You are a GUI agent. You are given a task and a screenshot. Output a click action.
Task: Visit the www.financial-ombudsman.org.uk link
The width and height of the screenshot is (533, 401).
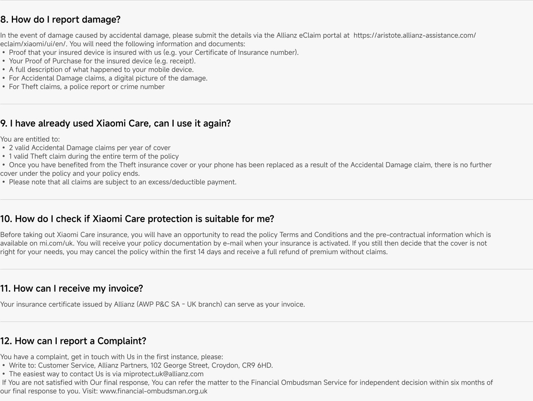pyautogui.click(x=153, y=391)
